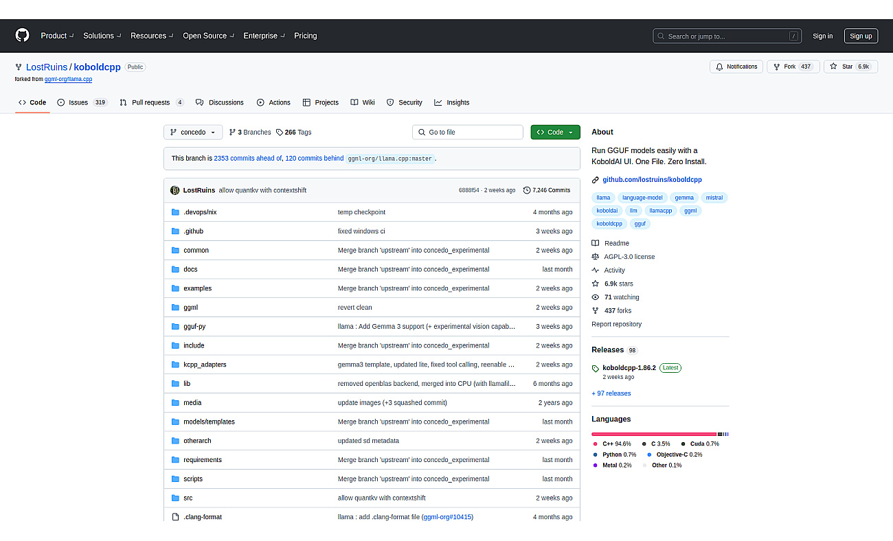This screenshot has height=541, width=893.
Task: Open the Security tab
Action: tap(405, 102)
